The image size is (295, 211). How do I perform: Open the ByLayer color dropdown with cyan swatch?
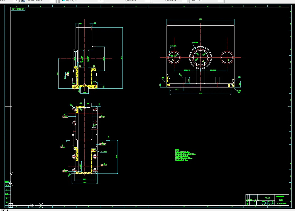tap(82, 1)
